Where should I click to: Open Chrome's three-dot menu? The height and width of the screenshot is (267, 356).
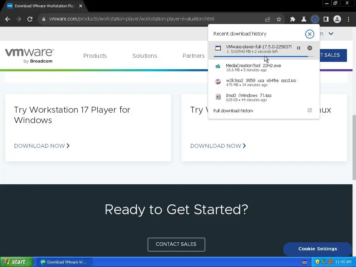pos(348,19)
